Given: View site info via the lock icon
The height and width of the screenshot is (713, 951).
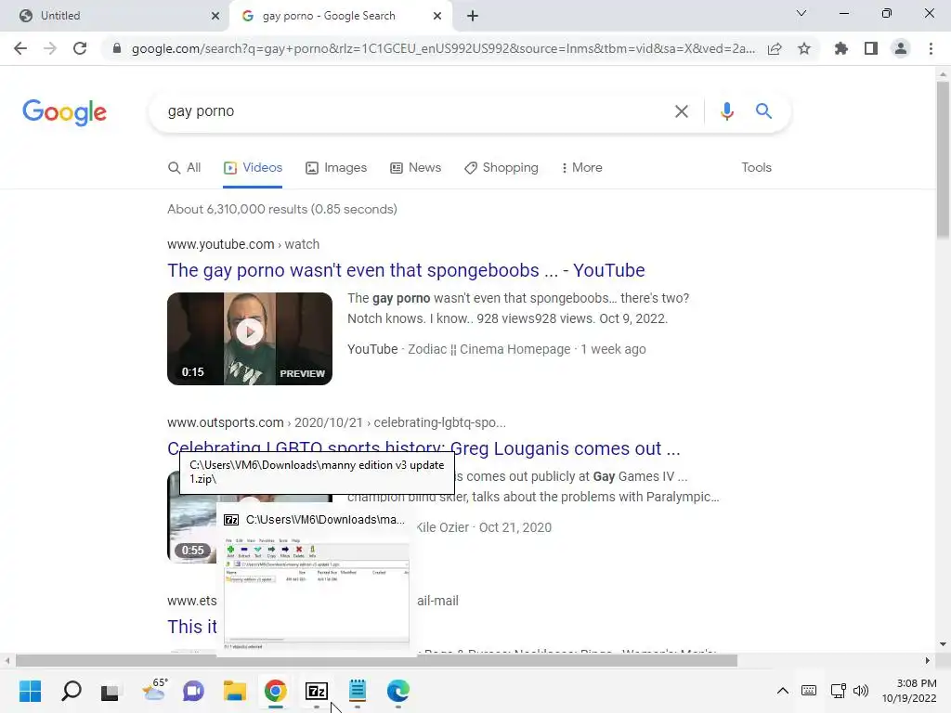Looking at the screenshot, I should (x=117, y=48).
